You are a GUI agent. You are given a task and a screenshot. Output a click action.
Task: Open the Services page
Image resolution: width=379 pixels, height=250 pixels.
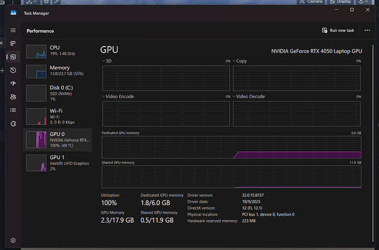13,124
